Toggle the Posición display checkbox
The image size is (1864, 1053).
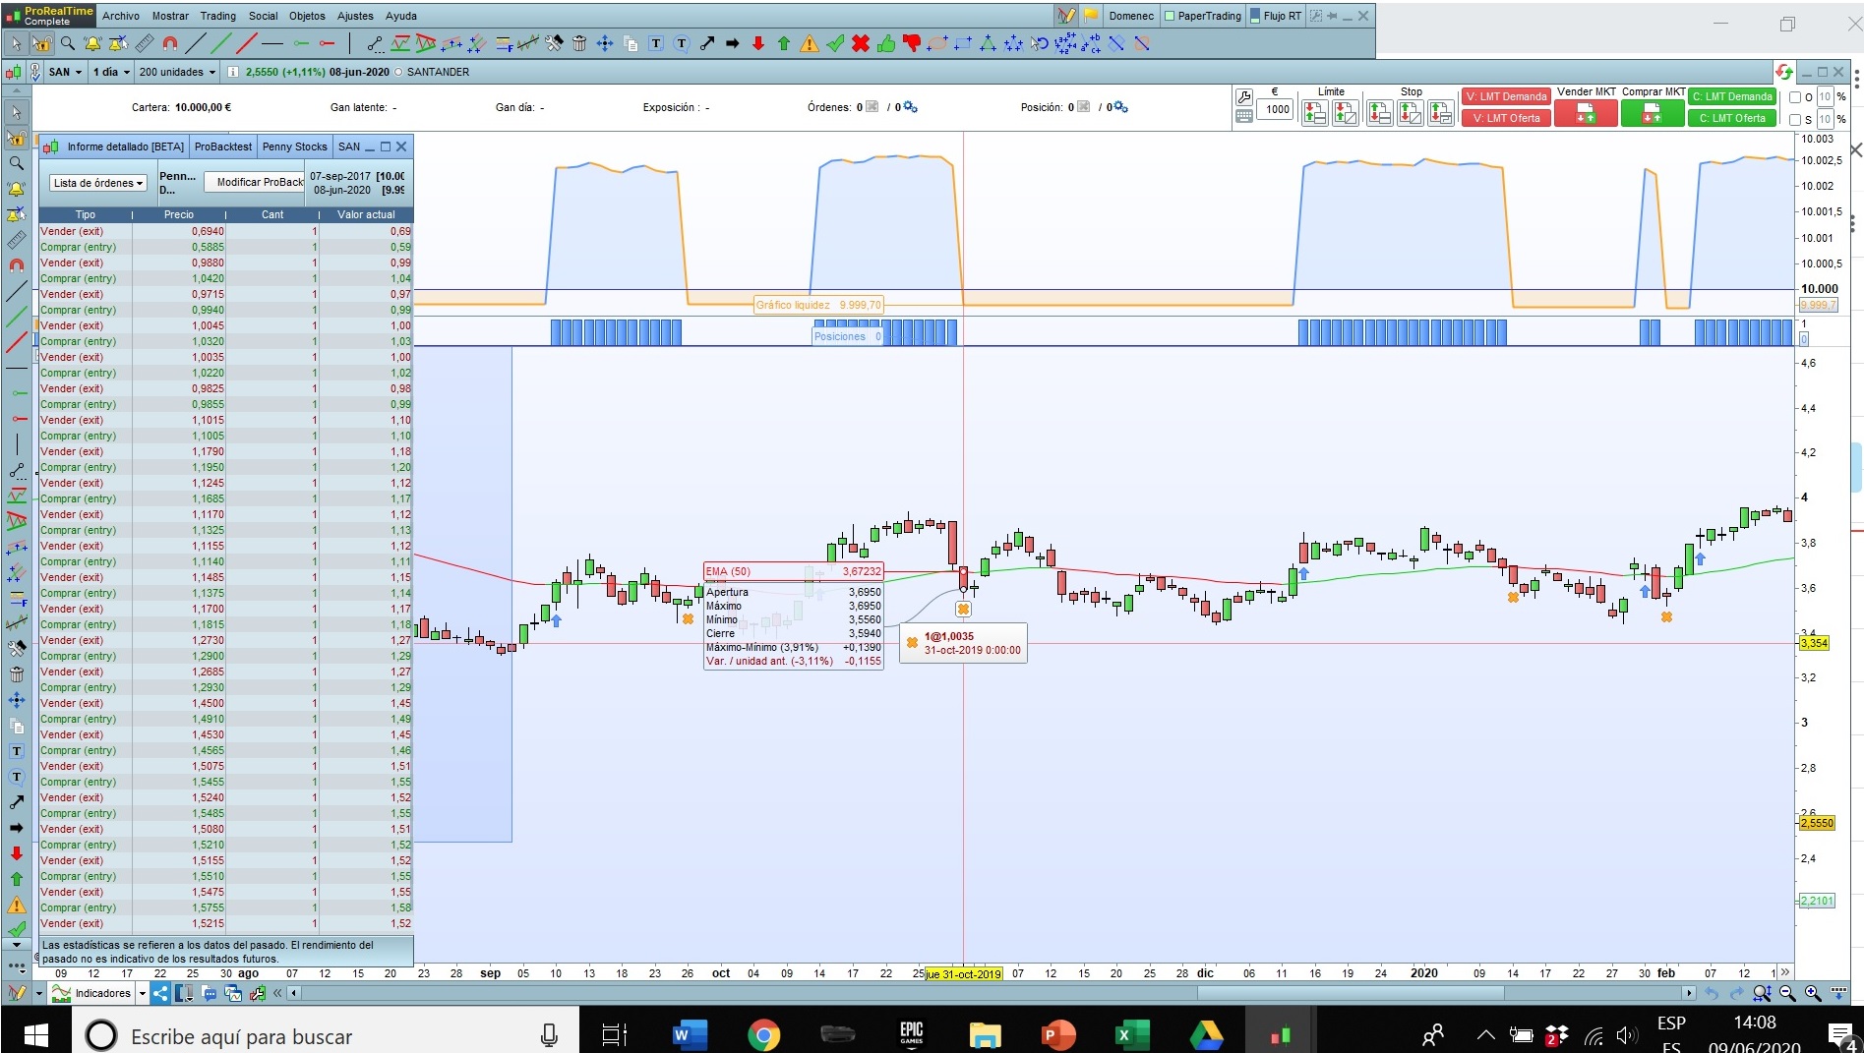pyautogui.click(x=1083, y=107)
